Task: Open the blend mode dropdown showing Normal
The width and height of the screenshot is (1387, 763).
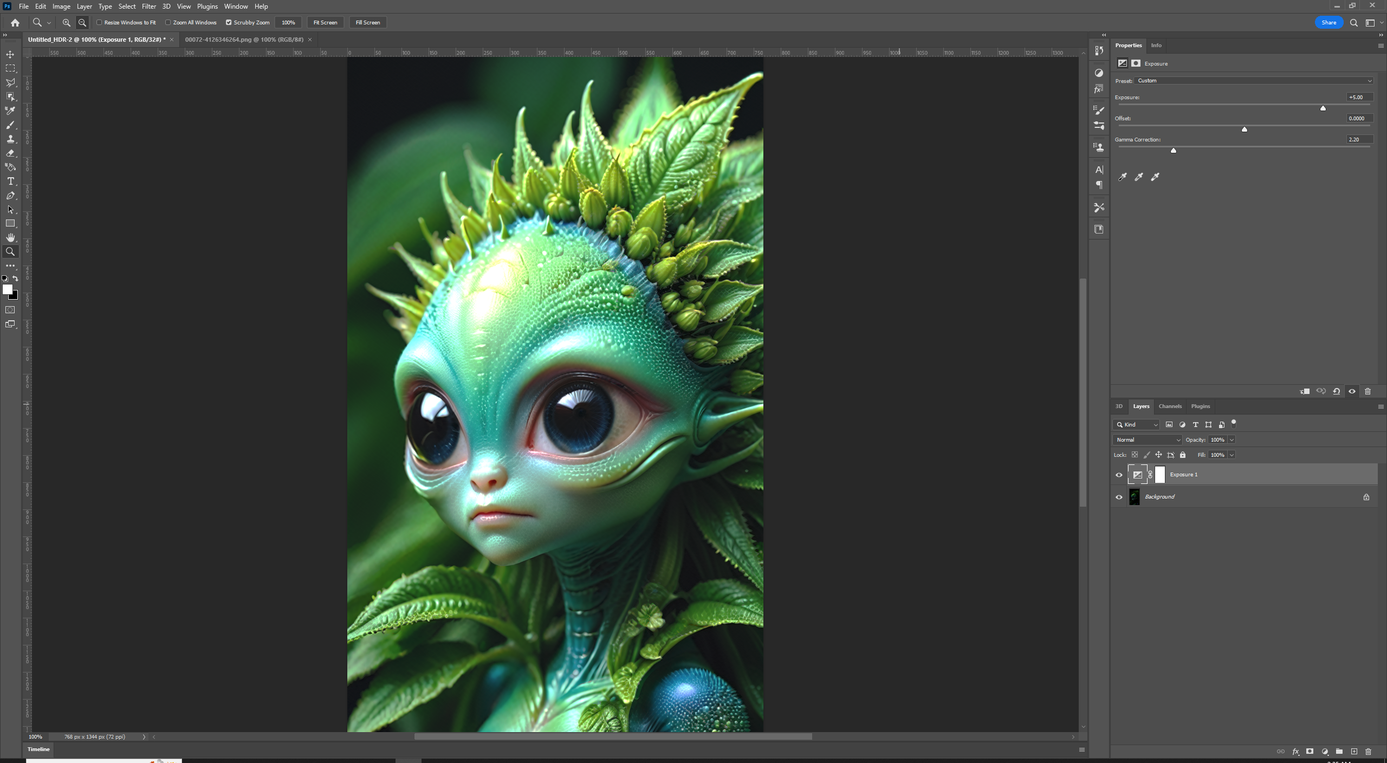Action: [1146, 439]
